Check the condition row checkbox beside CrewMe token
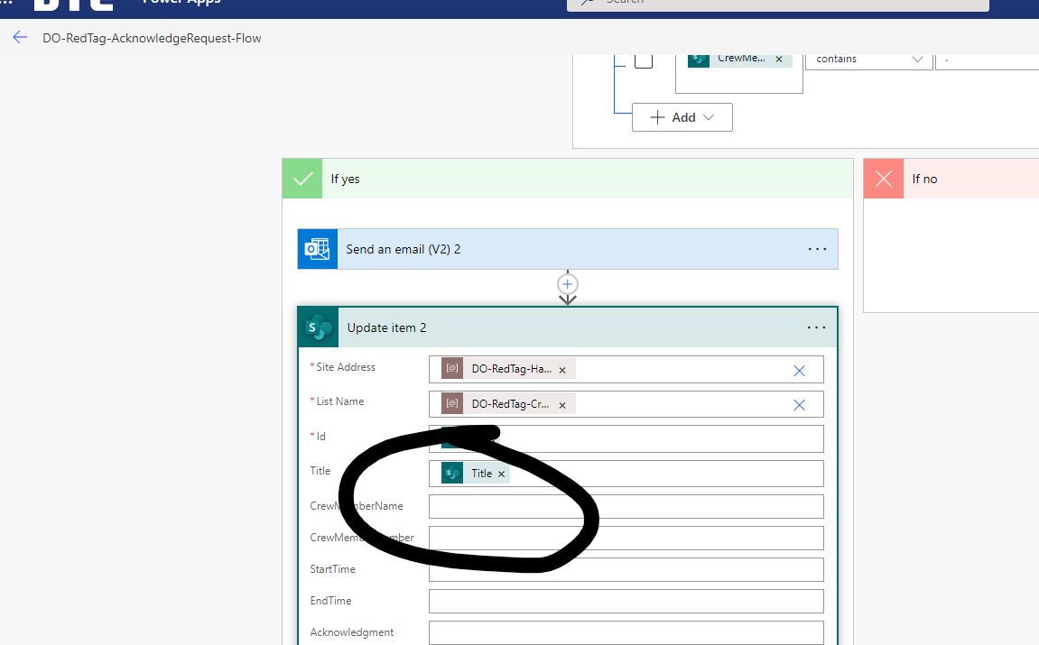 point(644,59)
